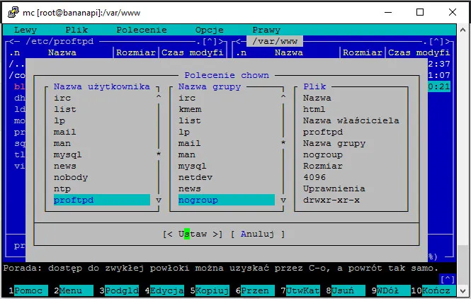Click user list scroll-down v arrow

click(x=159, y=200)
